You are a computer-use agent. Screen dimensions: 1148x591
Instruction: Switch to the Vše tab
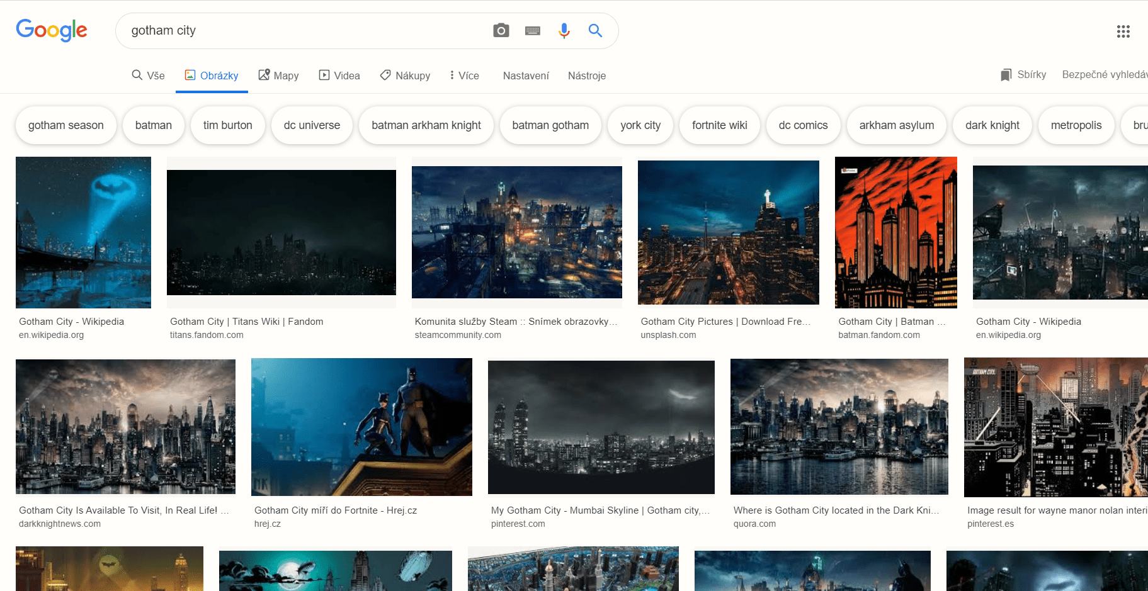point(148,76)
